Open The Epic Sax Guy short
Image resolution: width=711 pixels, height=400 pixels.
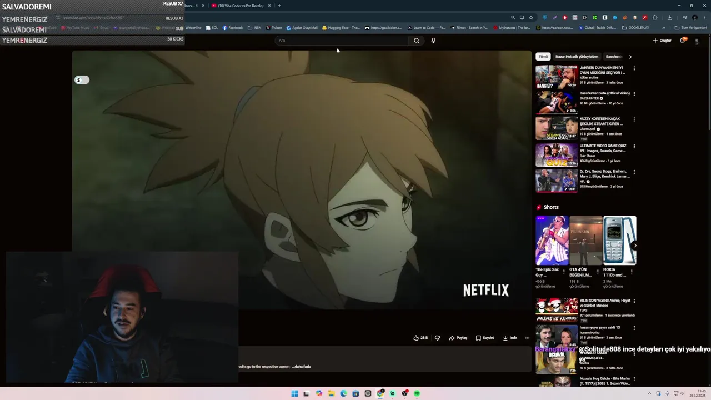[552, 241]
